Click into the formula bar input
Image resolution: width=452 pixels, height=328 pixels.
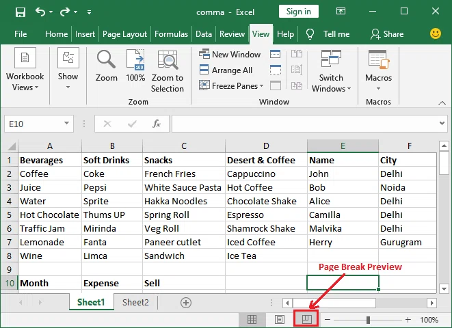tap(305, 124)
